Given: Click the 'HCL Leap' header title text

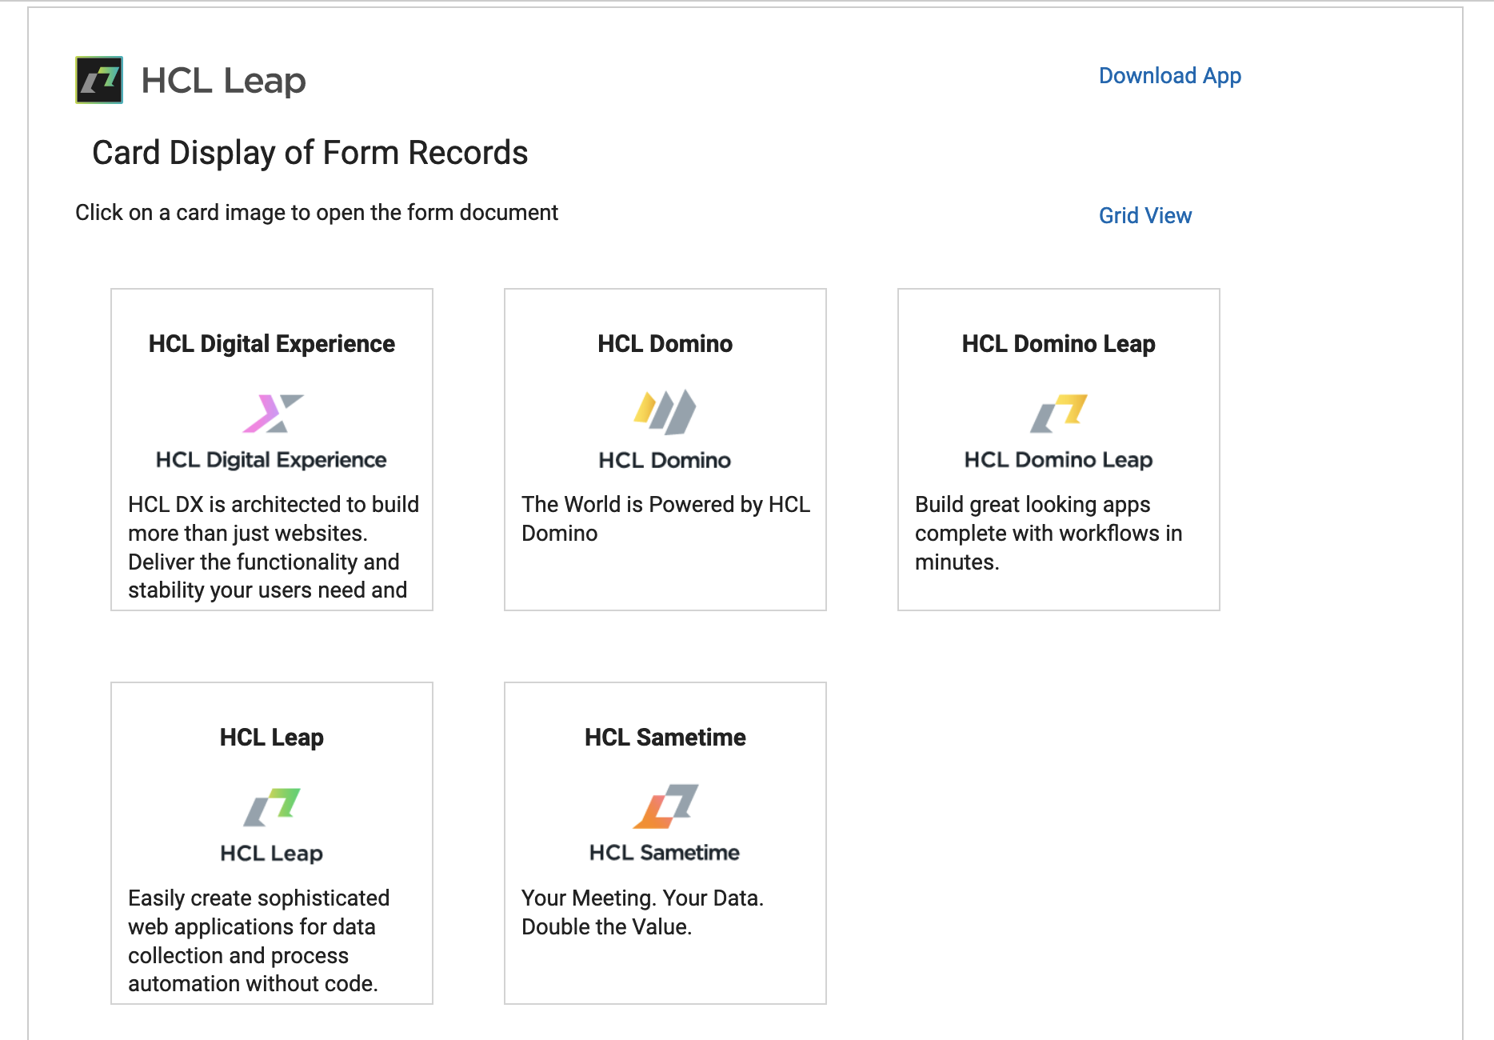Looking at the screenshot, I should point(223,81).
